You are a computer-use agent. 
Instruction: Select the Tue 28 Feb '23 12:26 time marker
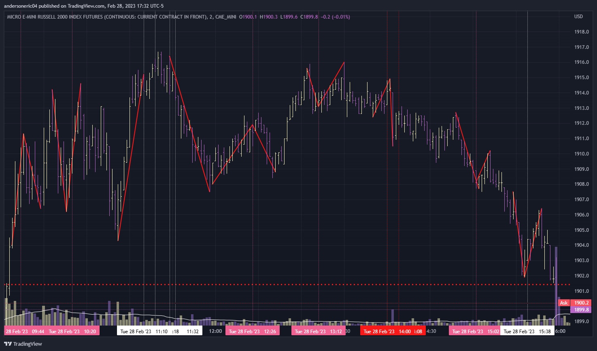point(253,331)
